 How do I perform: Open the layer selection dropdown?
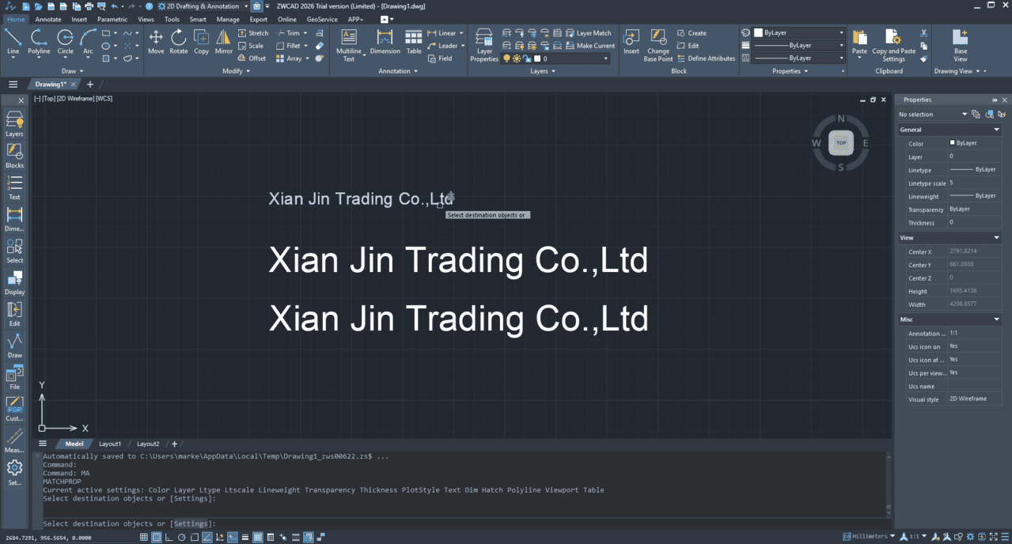pos(605,59)
